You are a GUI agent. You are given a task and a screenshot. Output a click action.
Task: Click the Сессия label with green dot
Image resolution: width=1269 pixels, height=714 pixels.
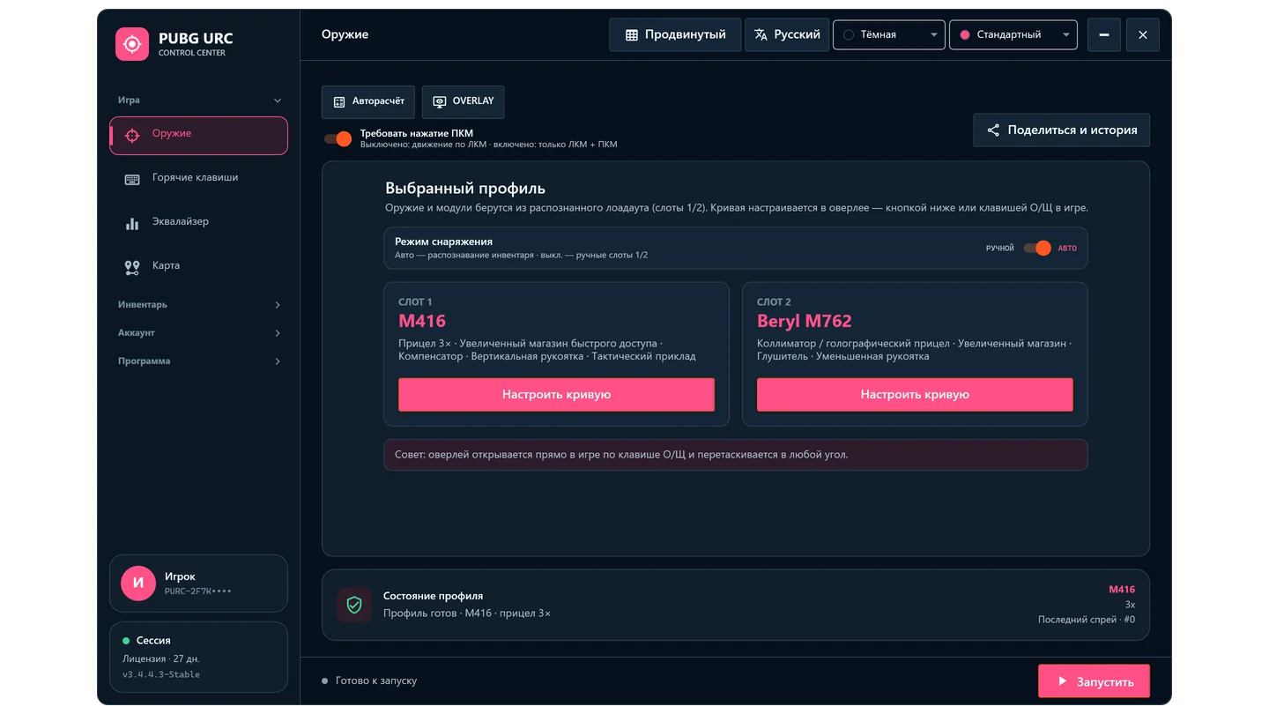click(146, 641)
